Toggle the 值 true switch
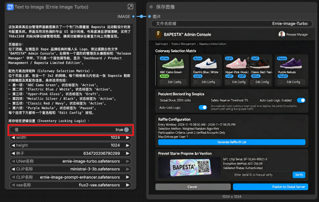This screenshot has height=202, width=319. [x=126, y=130]
